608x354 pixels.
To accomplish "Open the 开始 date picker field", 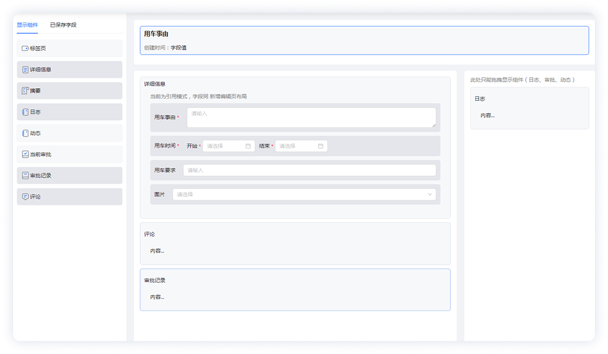I will 224,146.
